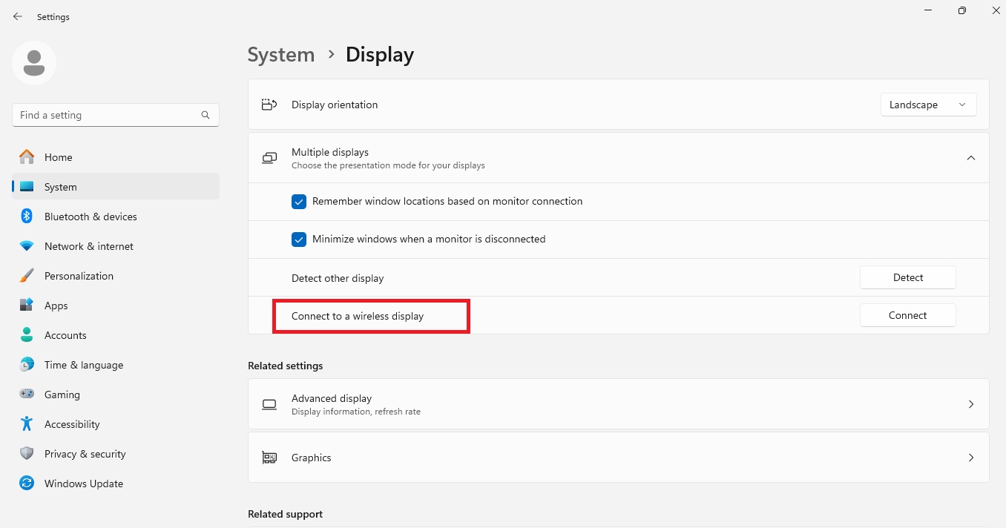Click 'Minimize windows when a monitor is disconnected' label

(429, 239)
